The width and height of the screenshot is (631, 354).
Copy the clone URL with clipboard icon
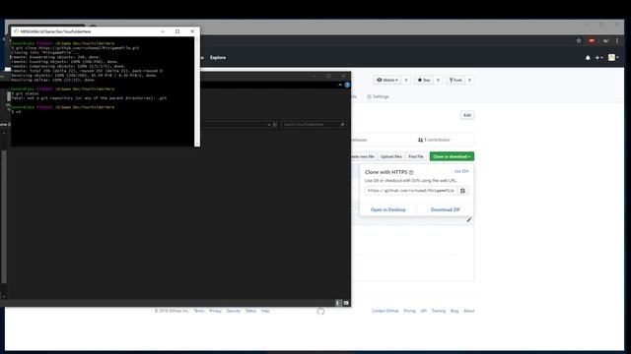pos(462,191)
